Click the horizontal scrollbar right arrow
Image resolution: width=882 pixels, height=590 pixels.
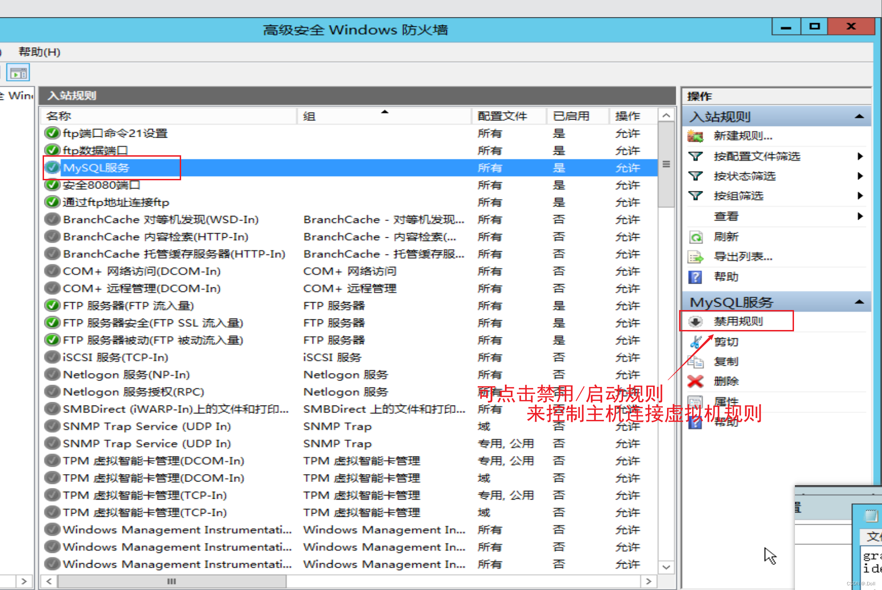pos(649,581)
